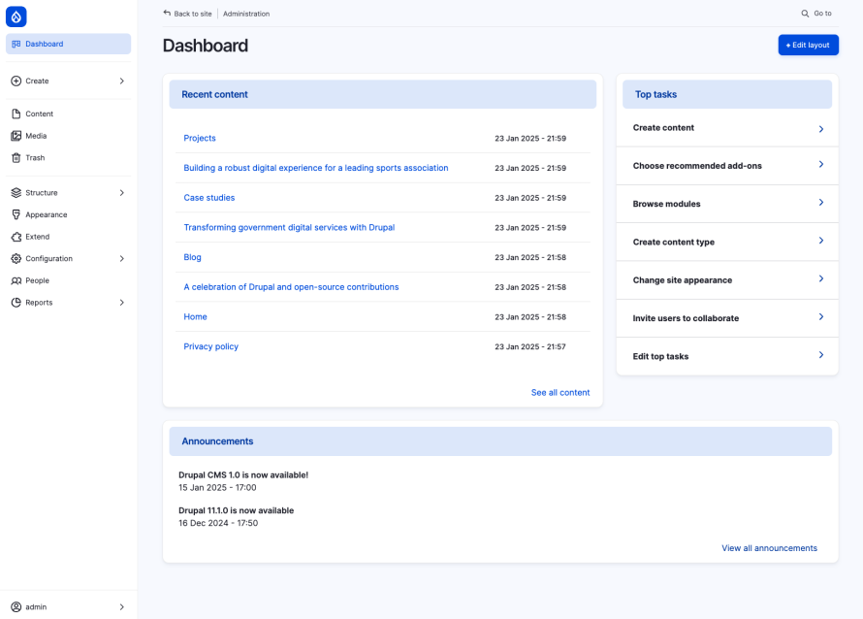
Task: Click the Trash bin icon
Action: pyautogui.click(x=16, y=158)
